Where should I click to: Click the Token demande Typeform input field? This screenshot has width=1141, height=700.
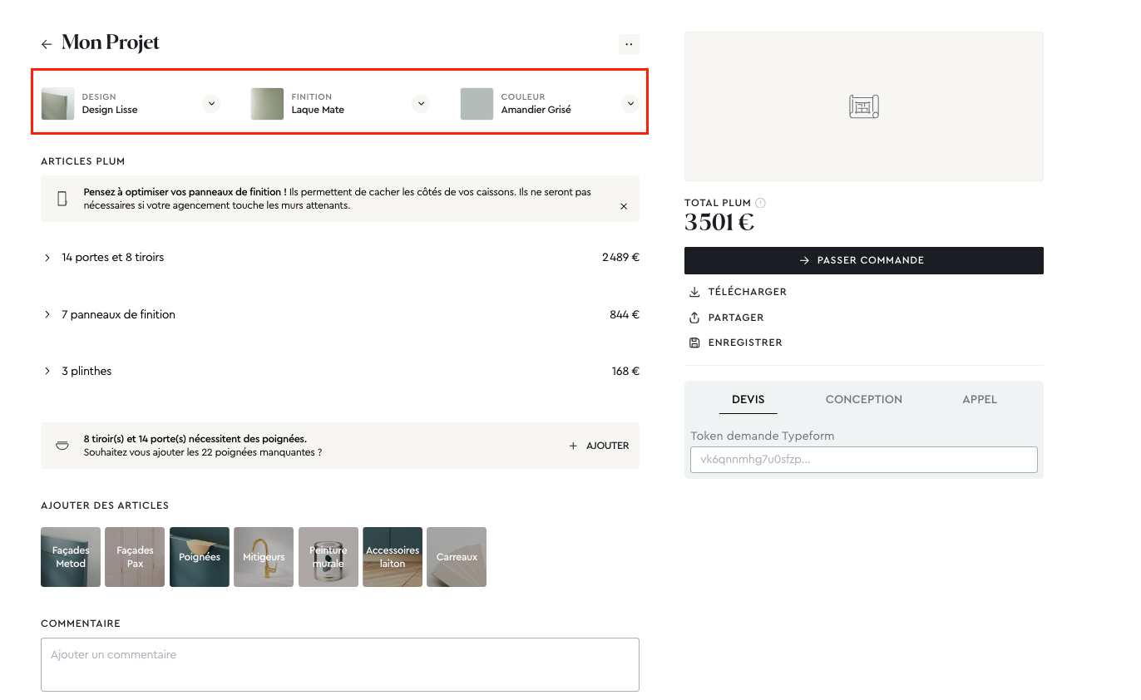pos(863,459)
